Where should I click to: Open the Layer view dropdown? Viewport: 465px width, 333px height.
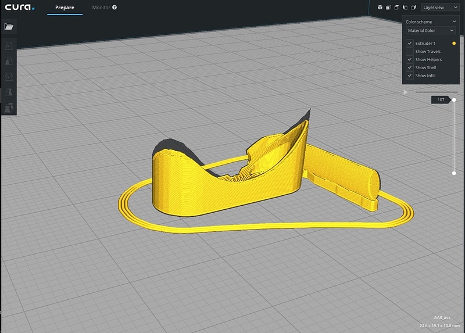pos(440,8)
